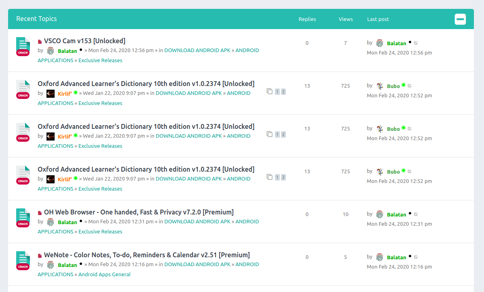The height and width of the screenshot is (292, 484).
Task: Go to page 1 of first Oxford Dictionary topic
Action: [x=277, y=92]
